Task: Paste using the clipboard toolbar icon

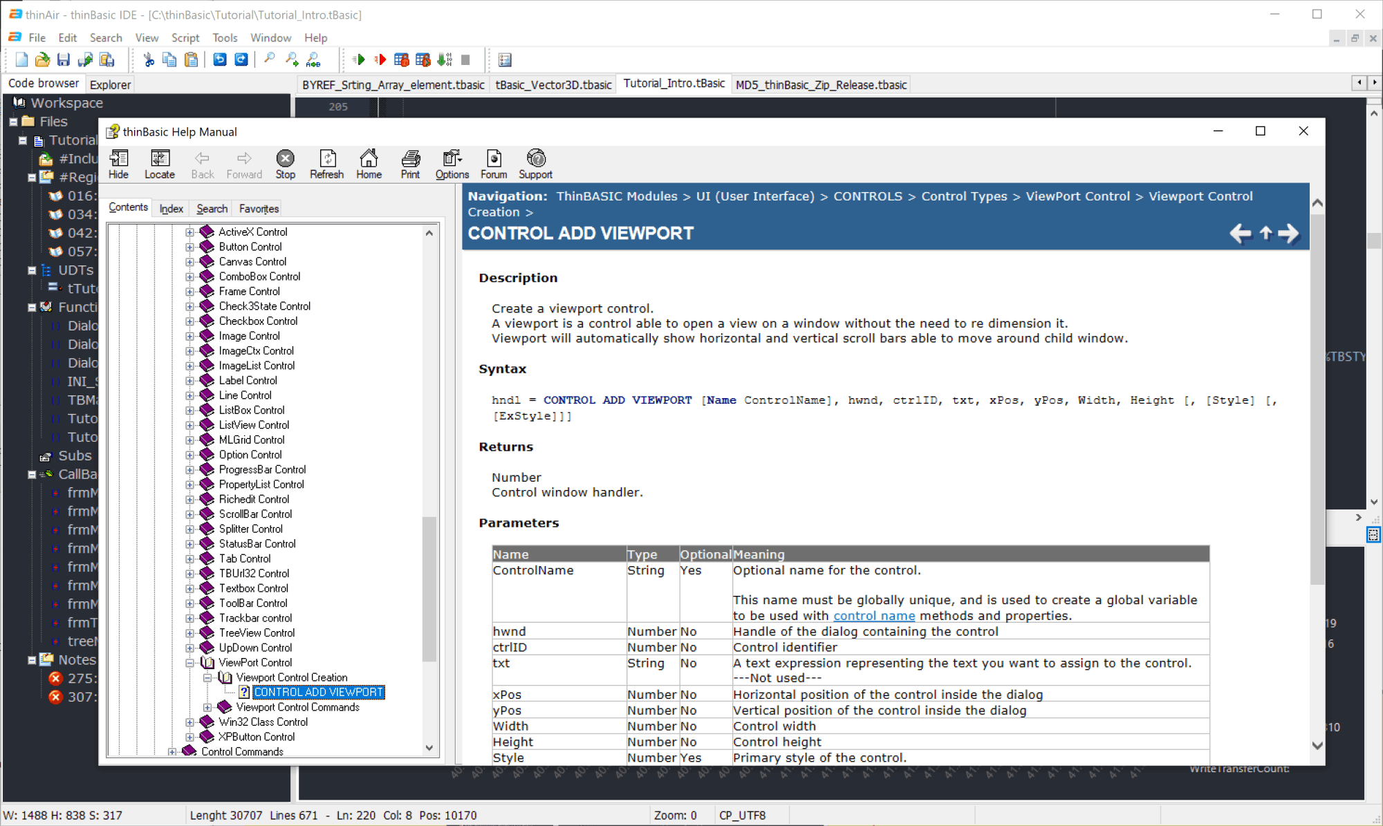Action: [191, 60]
